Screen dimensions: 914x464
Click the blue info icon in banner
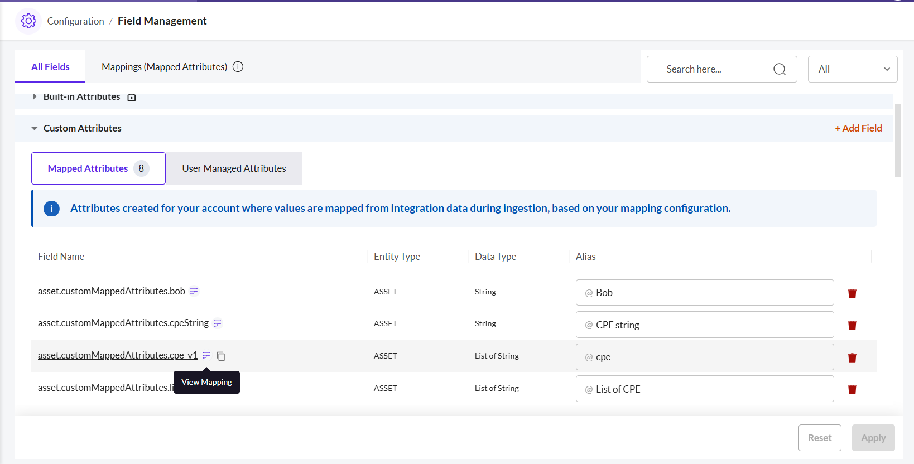[51, 209]
